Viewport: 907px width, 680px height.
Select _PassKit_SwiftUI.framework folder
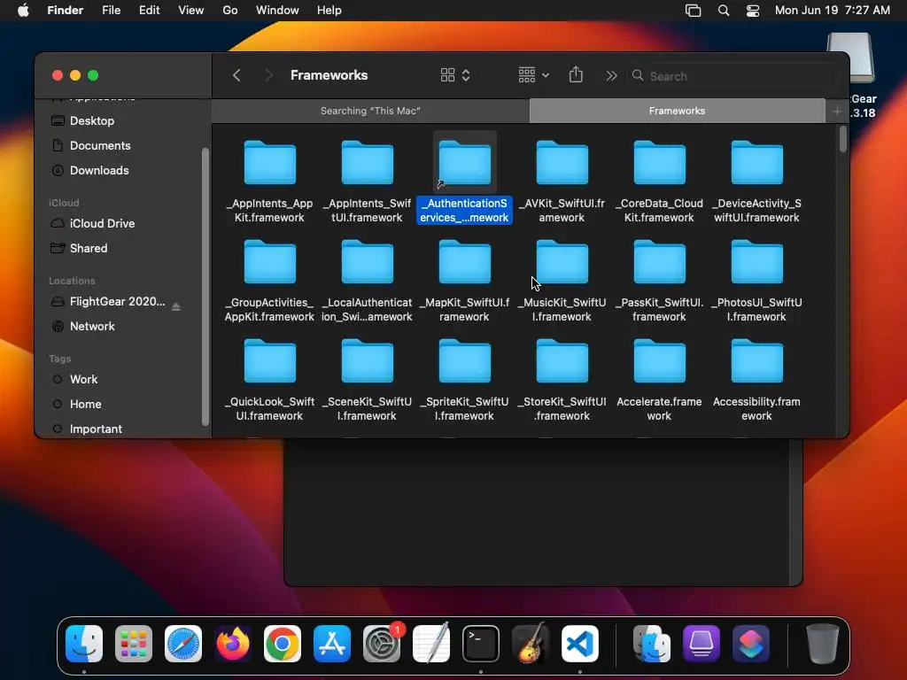click(659, 281)
